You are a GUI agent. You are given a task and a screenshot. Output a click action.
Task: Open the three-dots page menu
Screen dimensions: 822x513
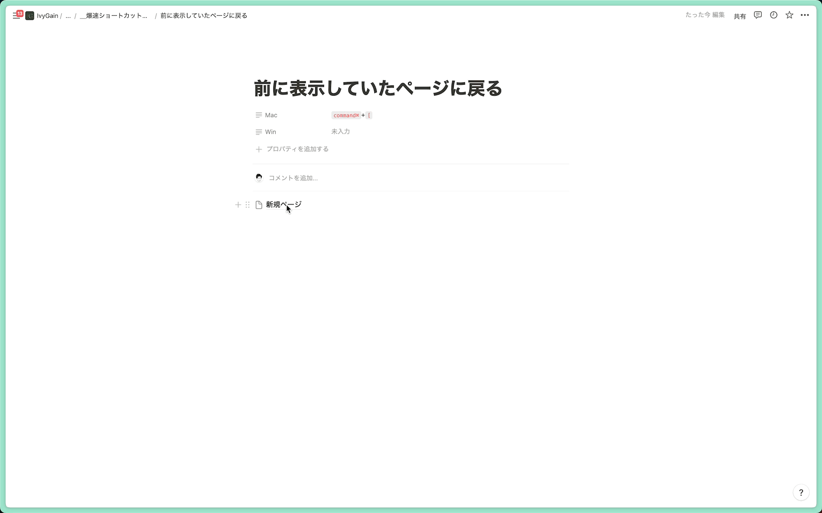coord(805,15)
